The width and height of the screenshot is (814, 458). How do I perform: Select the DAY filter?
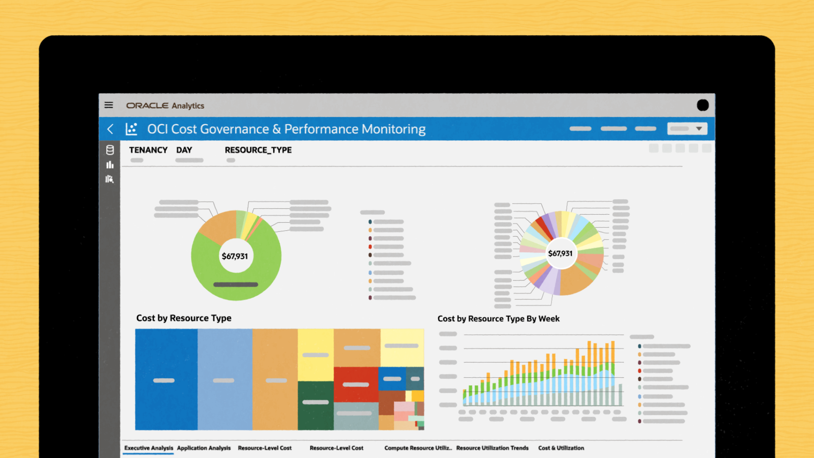(x=184, y=150)
